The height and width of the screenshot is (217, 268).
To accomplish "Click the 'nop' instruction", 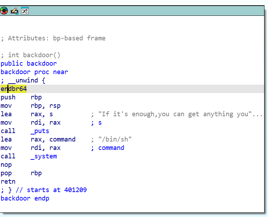I will click(6, 165).
